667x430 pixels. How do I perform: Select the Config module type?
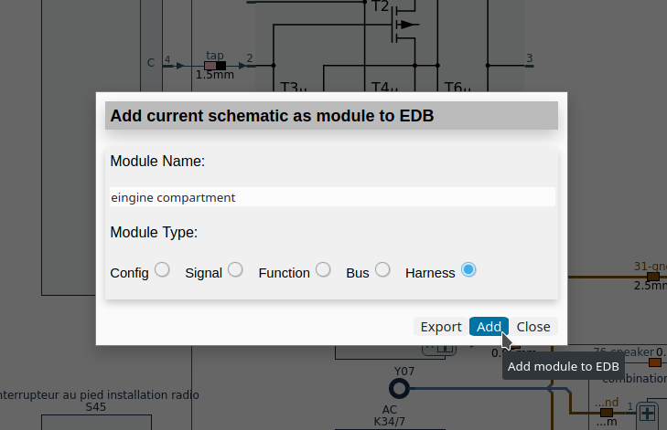[x=162, y=269]
